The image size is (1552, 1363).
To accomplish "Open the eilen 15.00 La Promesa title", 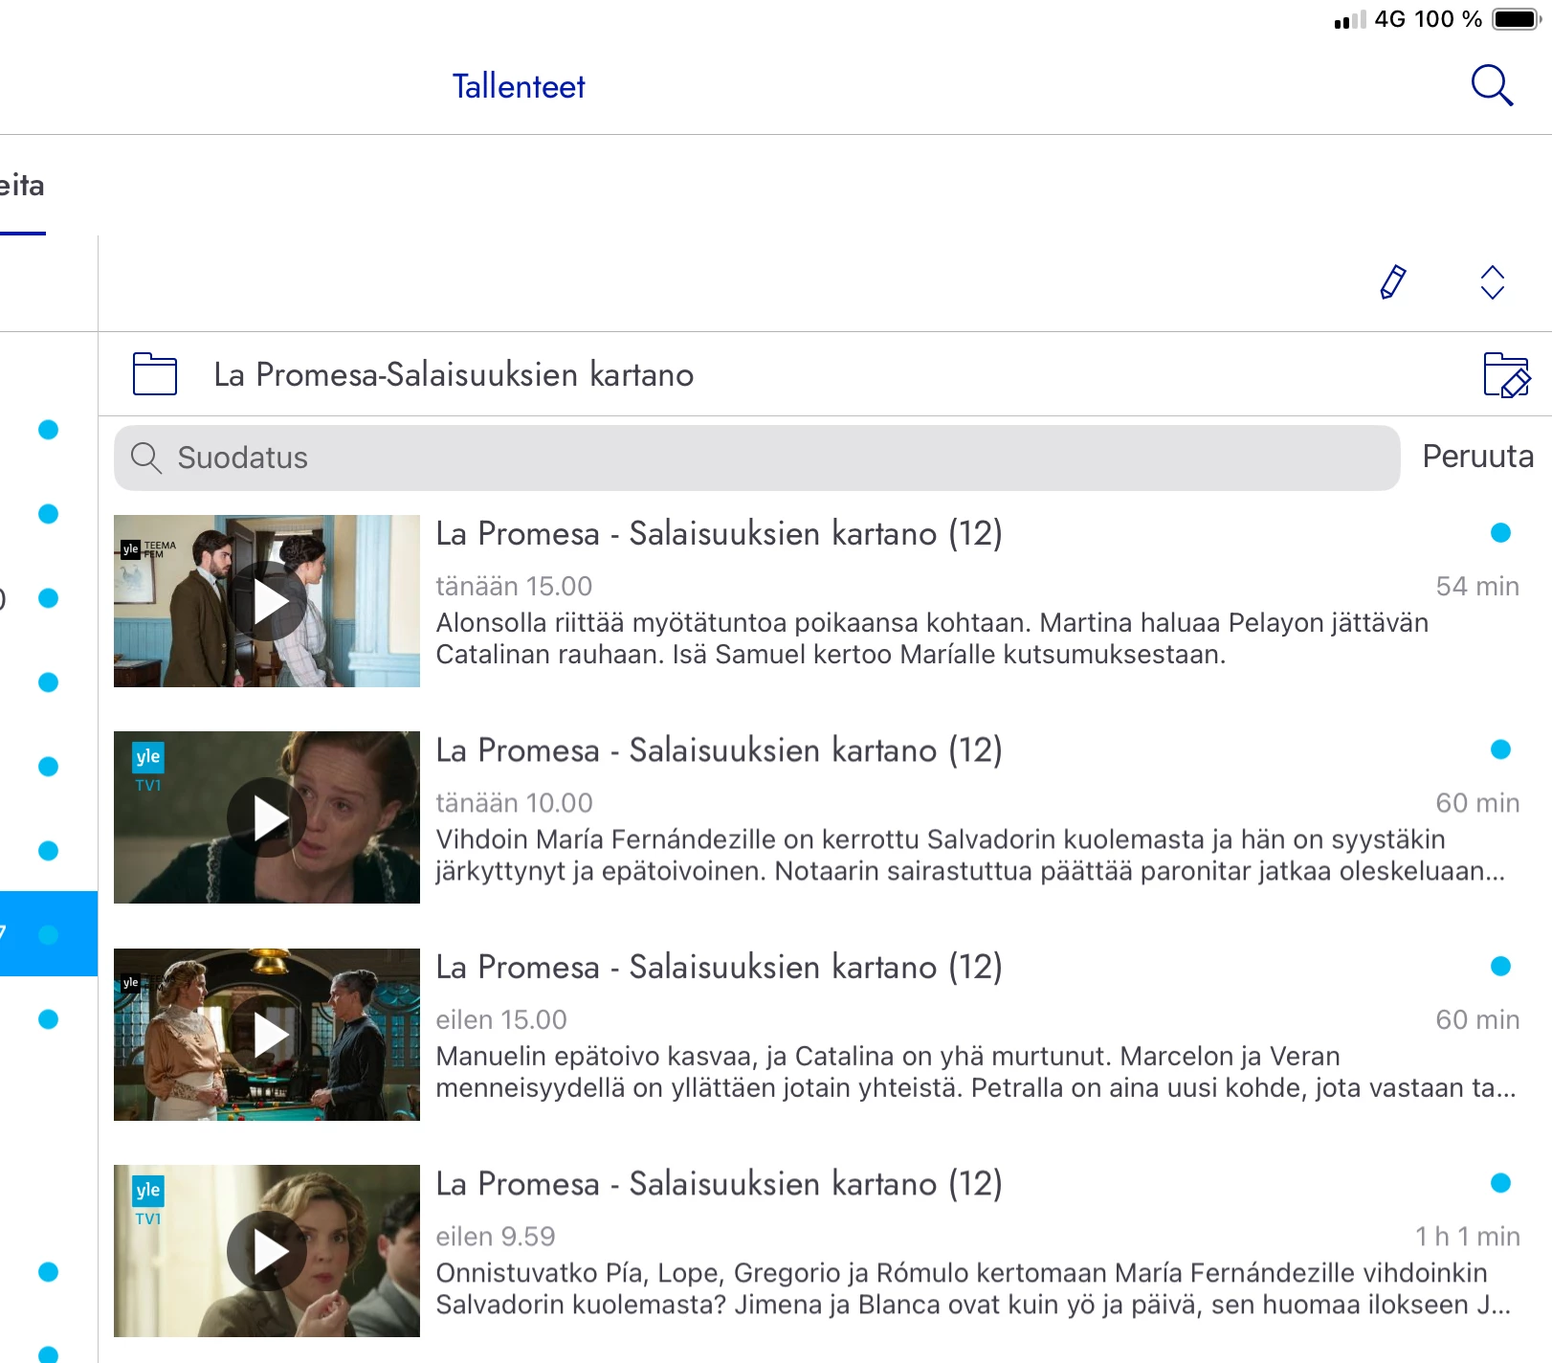I will (x=719, y=967).
